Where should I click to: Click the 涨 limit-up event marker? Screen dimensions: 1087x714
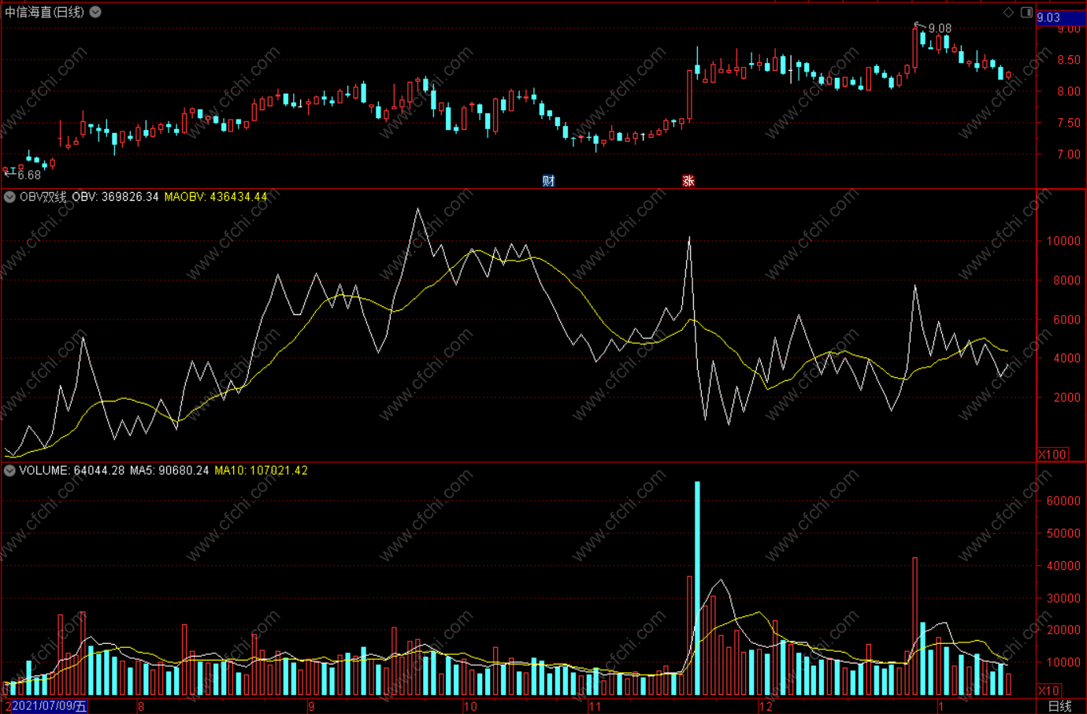(688, 181)
